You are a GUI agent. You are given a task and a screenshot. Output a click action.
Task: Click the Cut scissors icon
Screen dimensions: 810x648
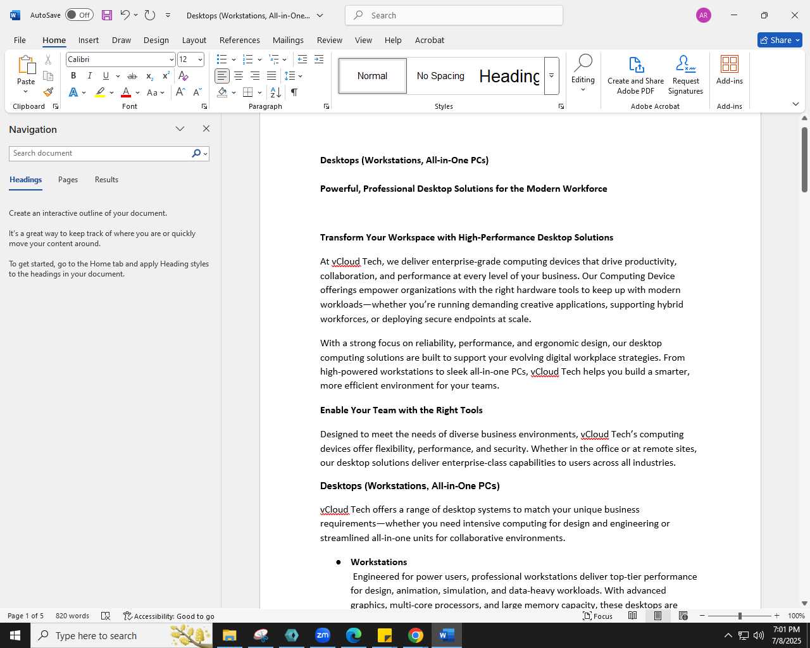click(x=48, y=60)
